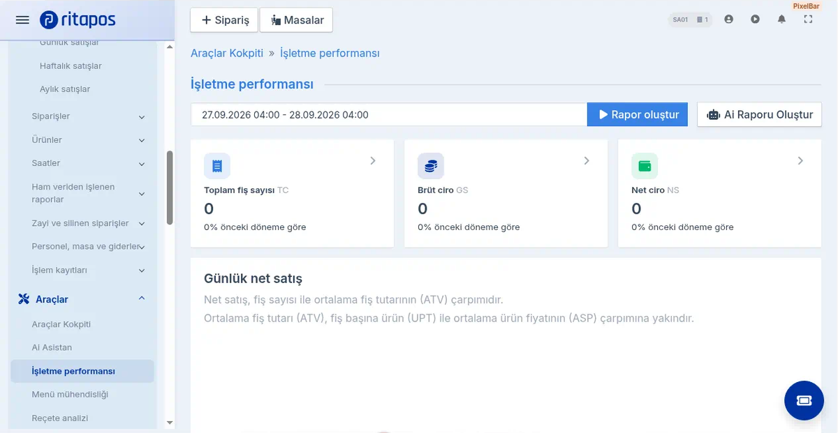This screenshot has height=433, width=838.
Task: Click the + Sipariş button
Action: tap(224, 20)
